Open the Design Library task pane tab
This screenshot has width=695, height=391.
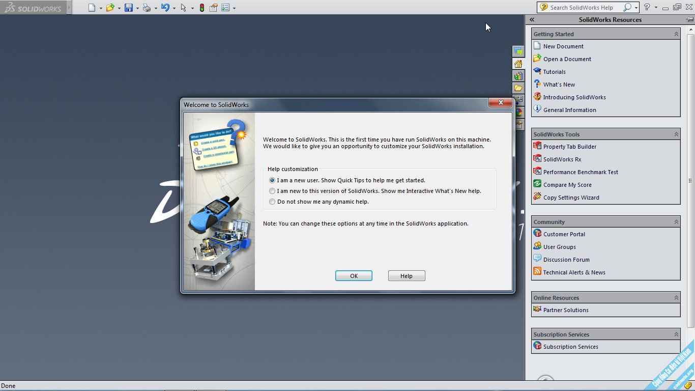[518, 76]
